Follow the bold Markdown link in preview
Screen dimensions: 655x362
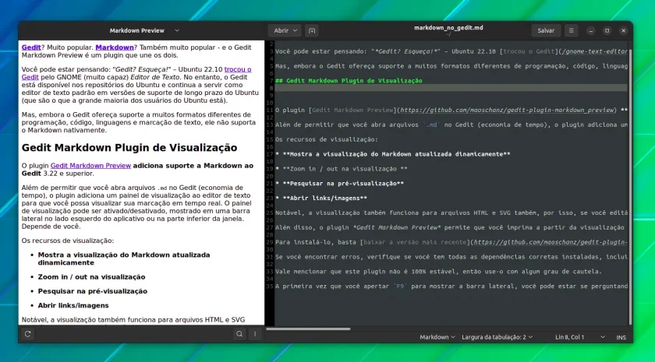(115, 47)
